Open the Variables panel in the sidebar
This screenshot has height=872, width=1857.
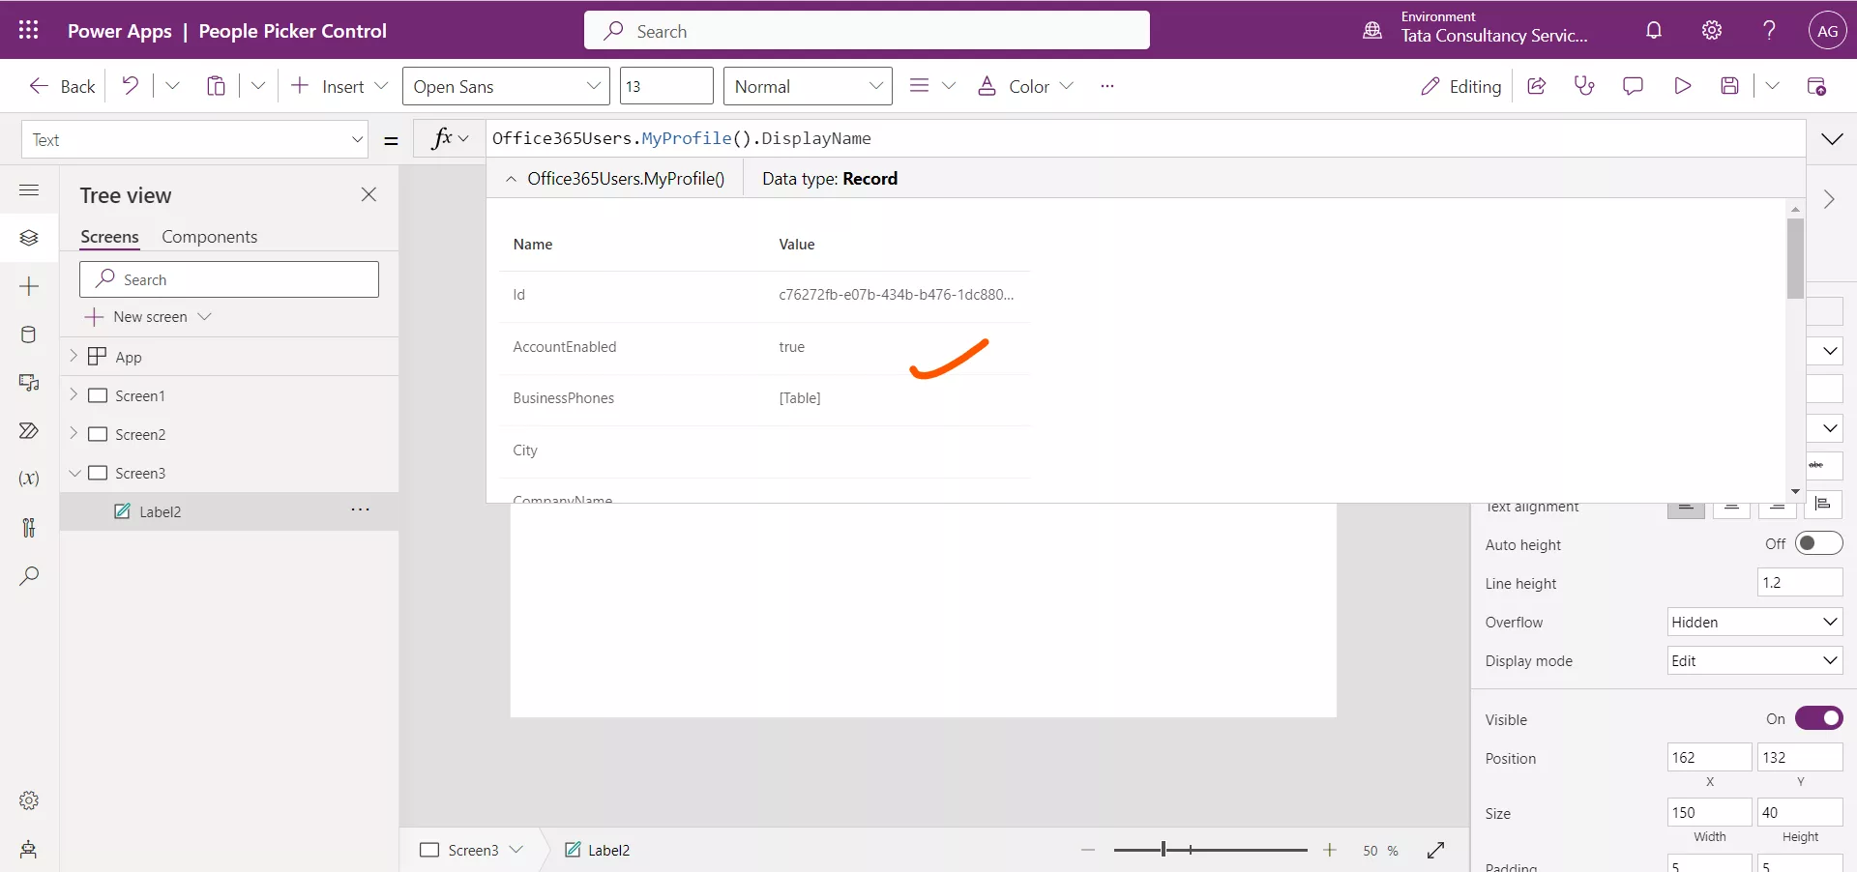point(28,479)
